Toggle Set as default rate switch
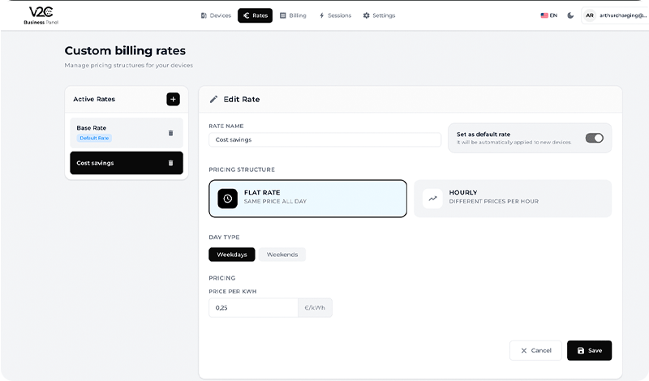649x381 pixels. coord(594,138)
